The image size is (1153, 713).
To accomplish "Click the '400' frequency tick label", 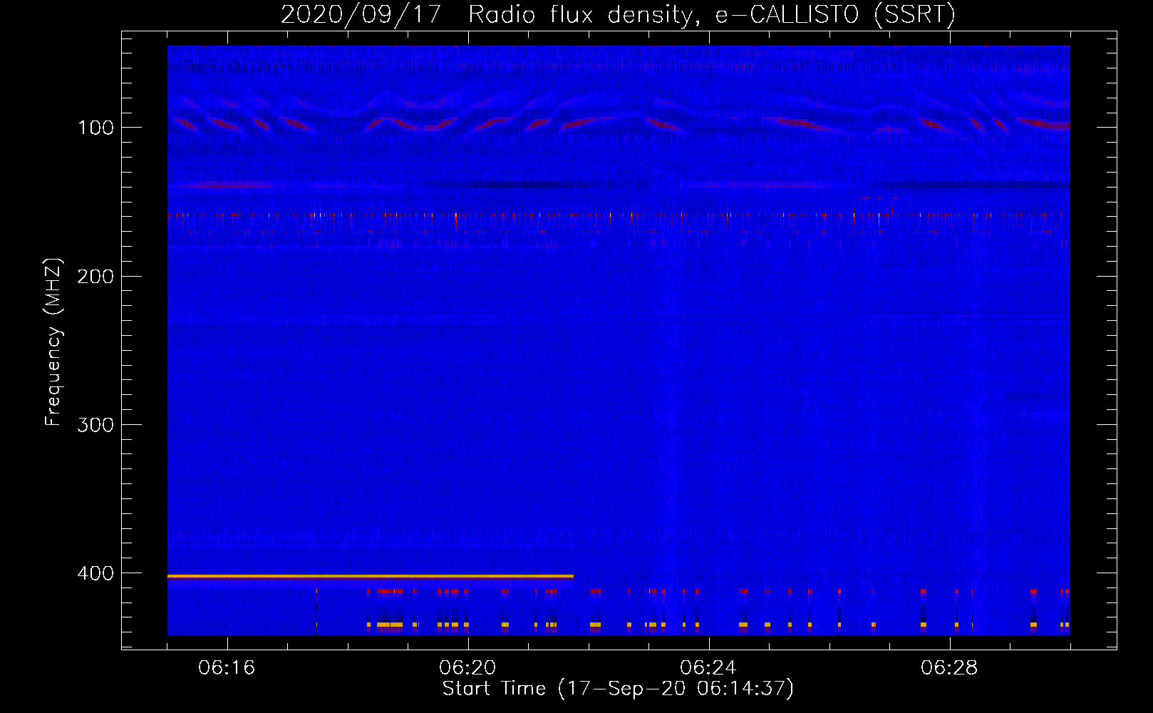I will coord(96,573).
